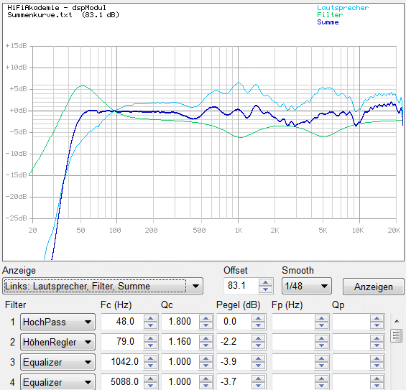
Task: Increase HöhenRegler Pegel level up arrow
Action: tap(258, 338)
